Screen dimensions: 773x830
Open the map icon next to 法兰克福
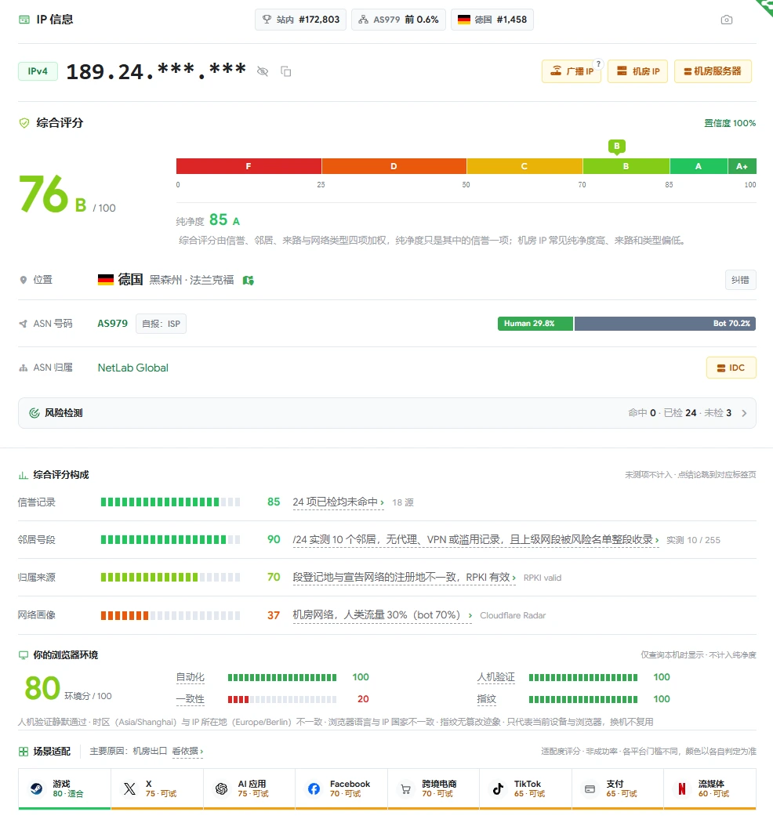coord(249,280)
